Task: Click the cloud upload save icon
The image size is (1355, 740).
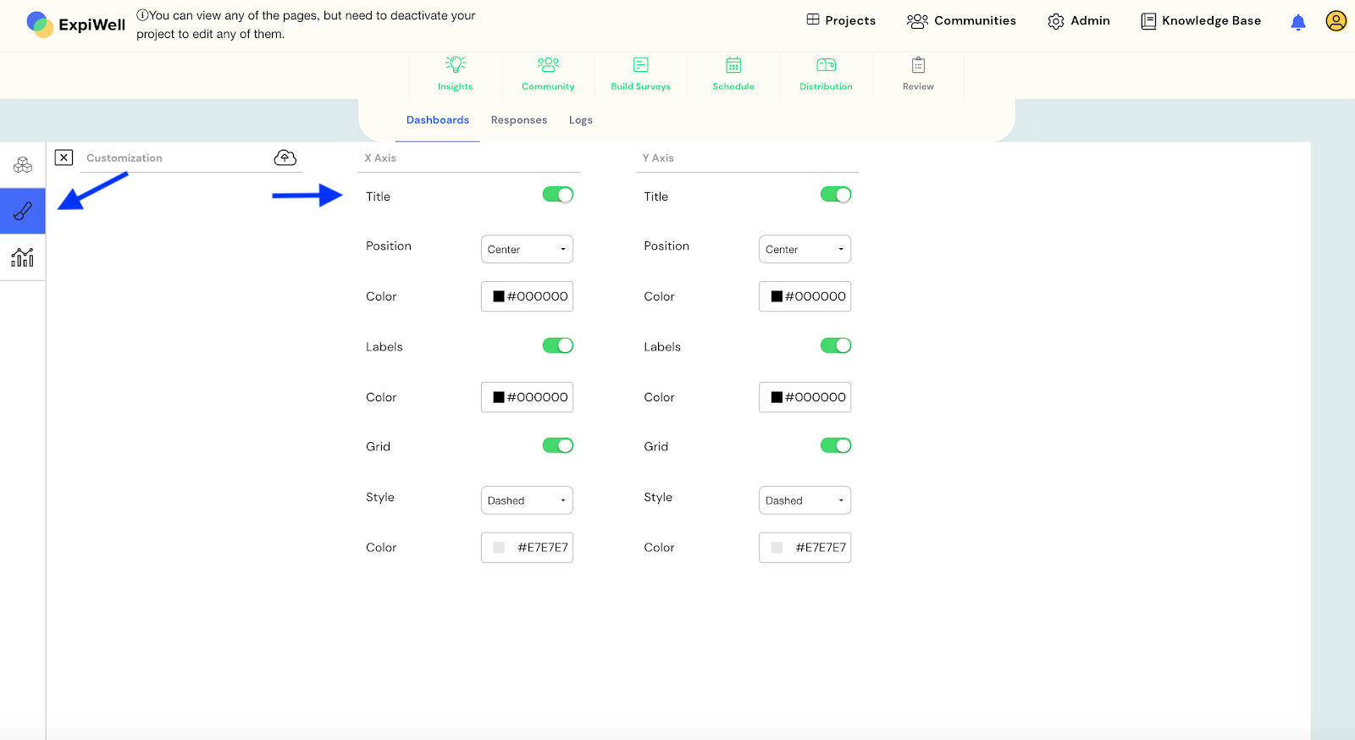Action: (285, 157)
